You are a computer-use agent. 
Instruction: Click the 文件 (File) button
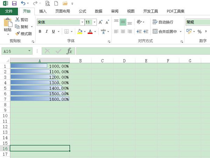click(9, 11)
